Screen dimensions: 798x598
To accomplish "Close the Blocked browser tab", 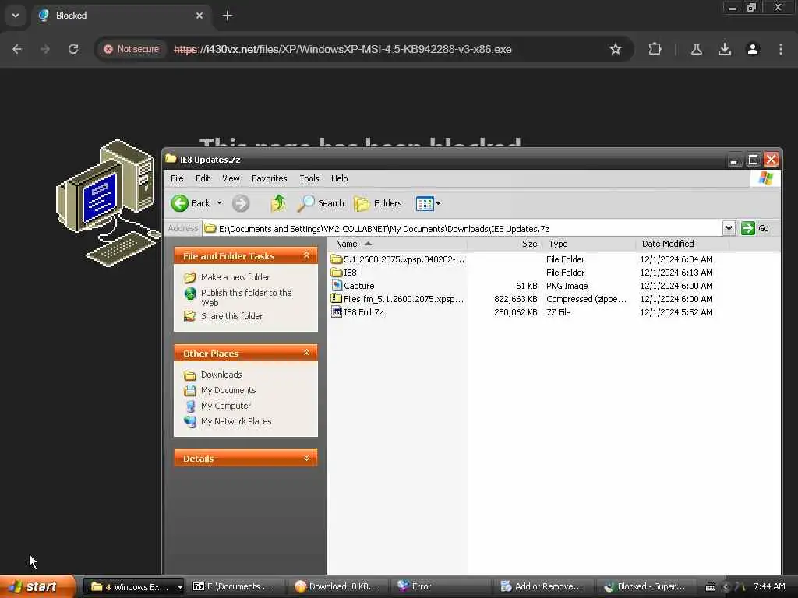I will tap(199, 16).
